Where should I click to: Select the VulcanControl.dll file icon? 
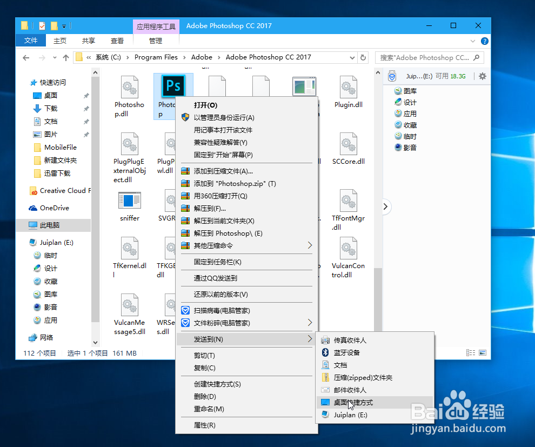[x=349, y=248]
